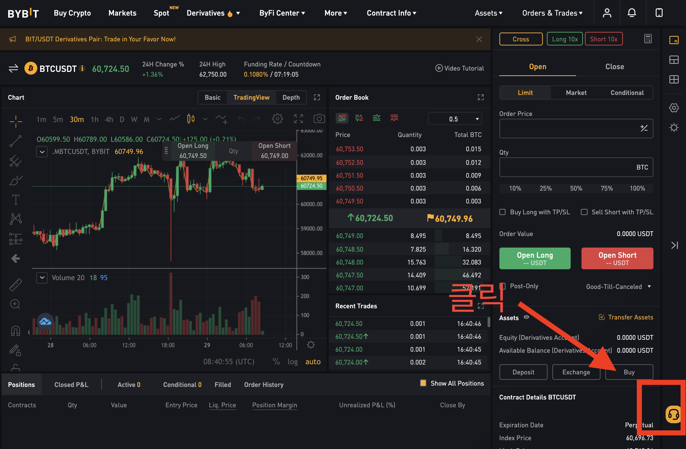Take a chart snapshot with the camera icon

point(319,119)
